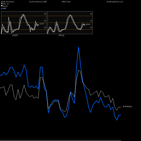
Task: Click the 50 axis label in FULL chart
Action: 91,21
